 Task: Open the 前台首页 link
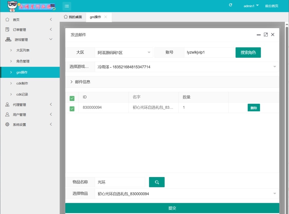pyautogui.click(x=272, y=6)
